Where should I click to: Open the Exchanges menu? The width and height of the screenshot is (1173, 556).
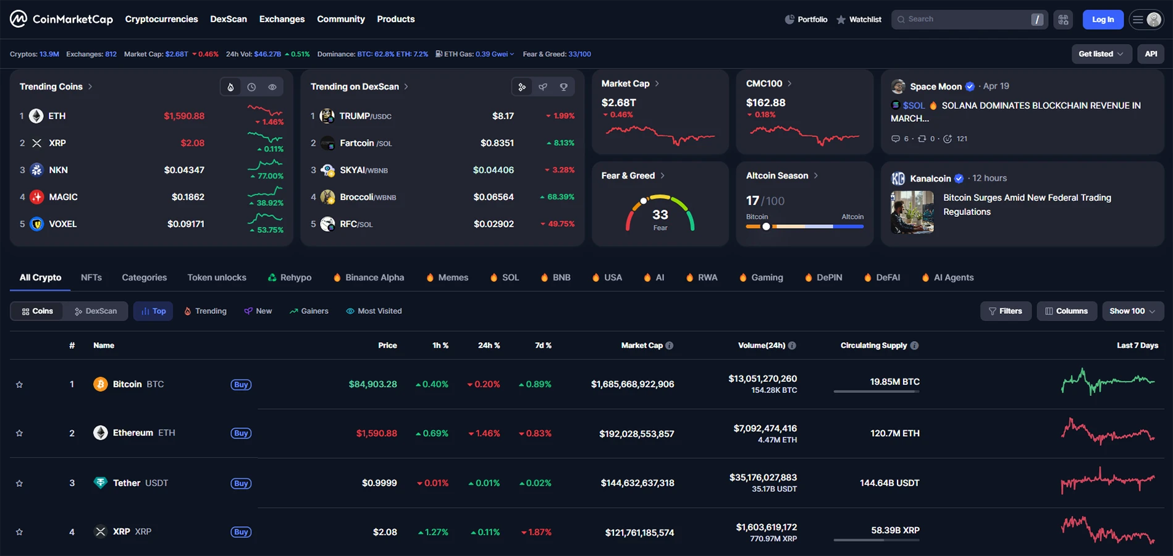pyautogui.click(x=282, y=19)
